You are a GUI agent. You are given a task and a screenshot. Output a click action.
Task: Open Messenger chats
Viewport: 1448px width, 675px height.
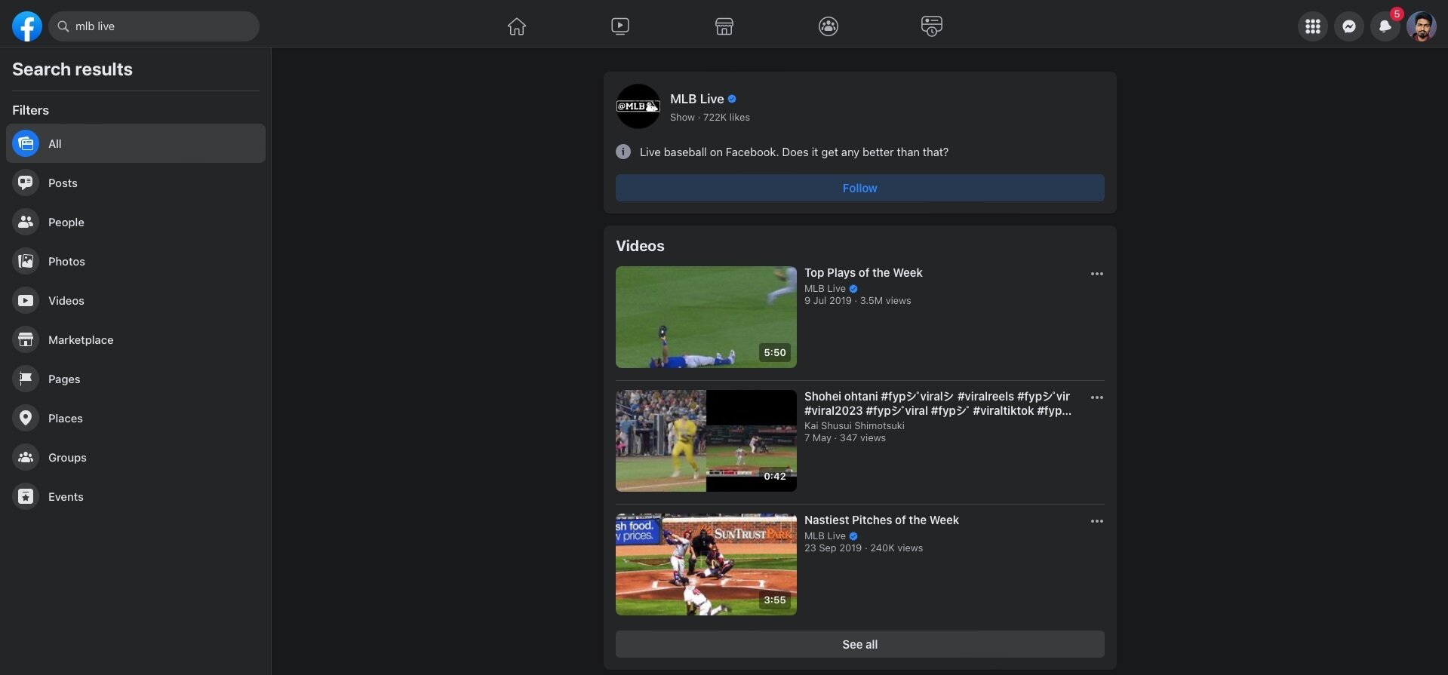[1349, 26]
